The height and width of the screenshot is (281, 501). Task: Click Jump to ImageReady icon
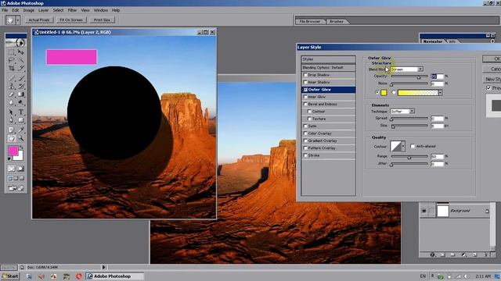coord(16,188)
